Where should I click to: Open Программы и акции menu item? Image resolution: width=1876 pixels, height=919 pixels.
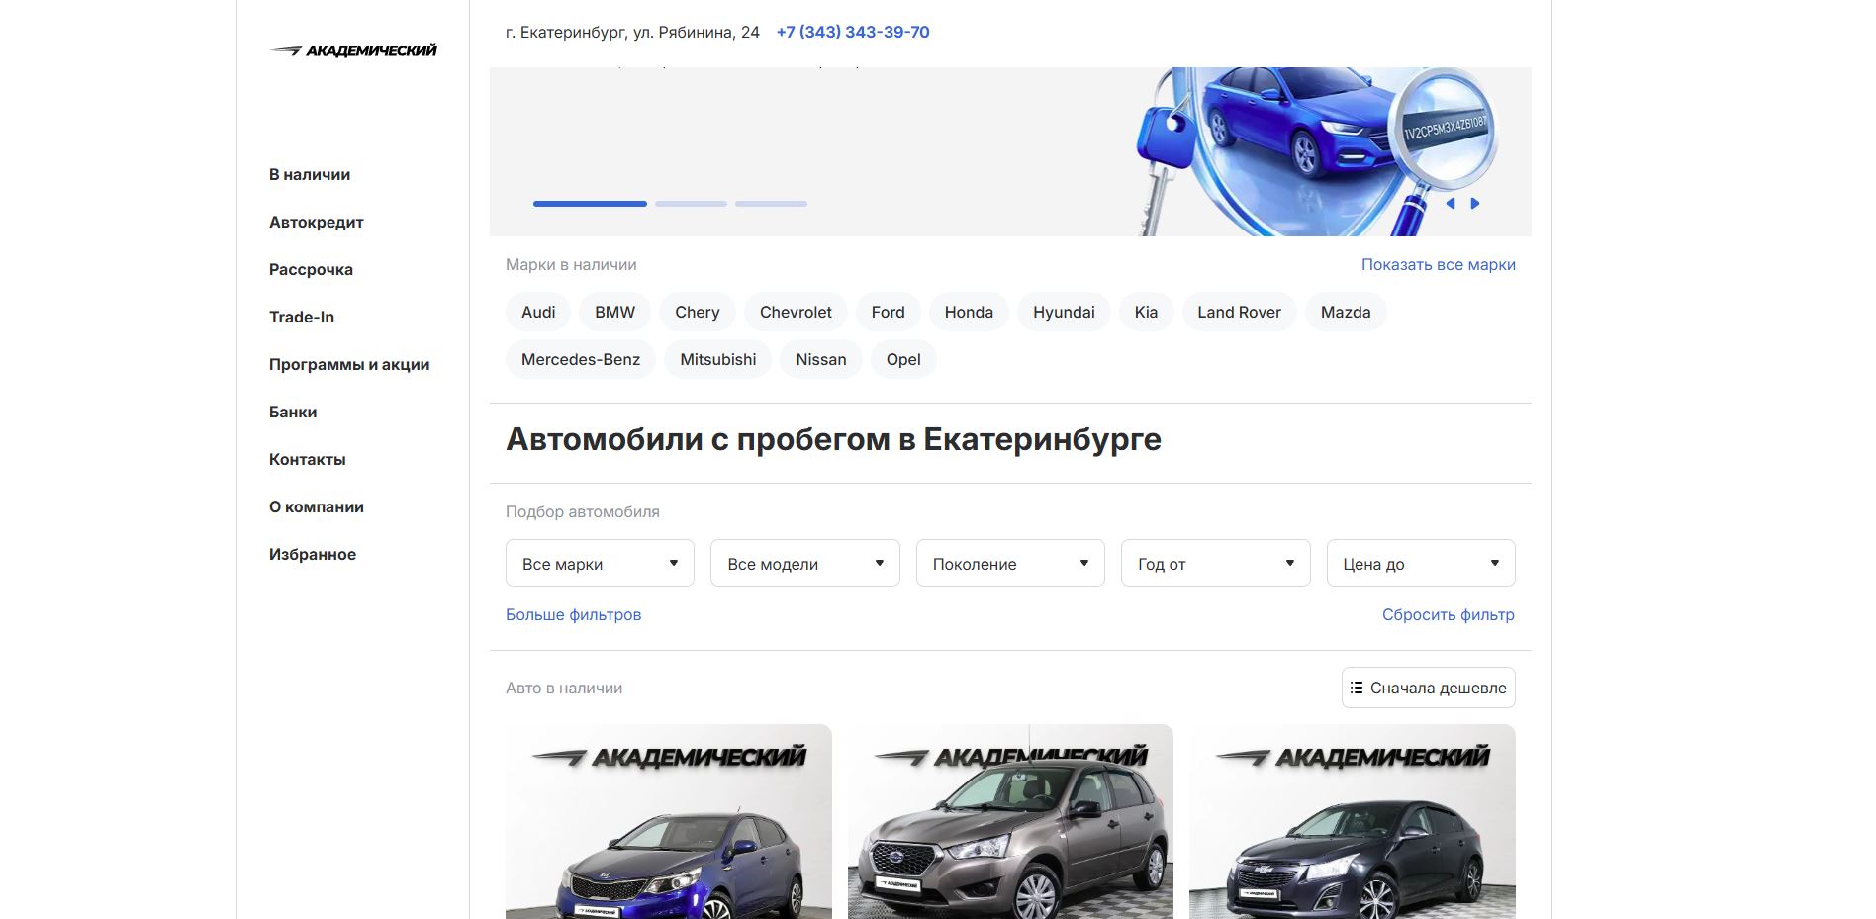pos(349,364)
